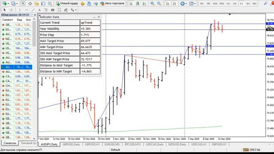Close the Market Watch panel
The width and height of the screenshot is (274, 154).
[x=35, y=15]
